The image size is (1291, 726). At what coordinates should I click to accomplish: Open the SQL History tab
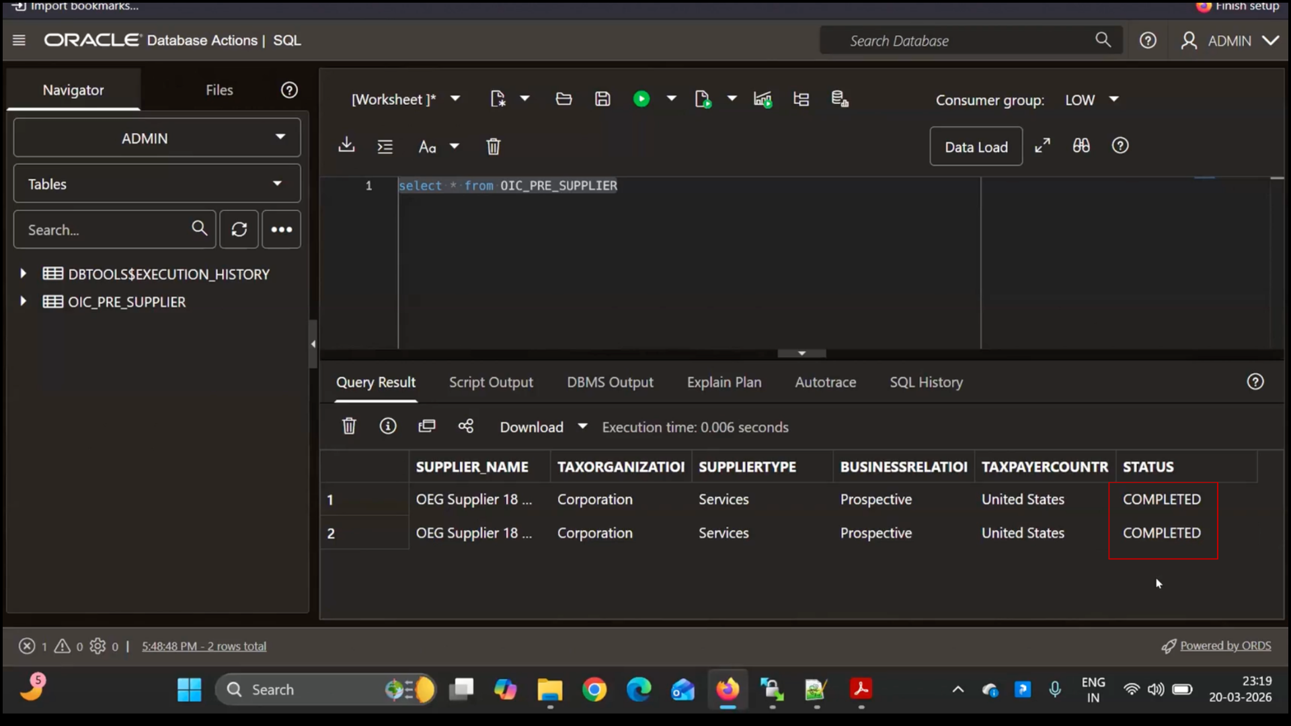(x=926, y=382)
